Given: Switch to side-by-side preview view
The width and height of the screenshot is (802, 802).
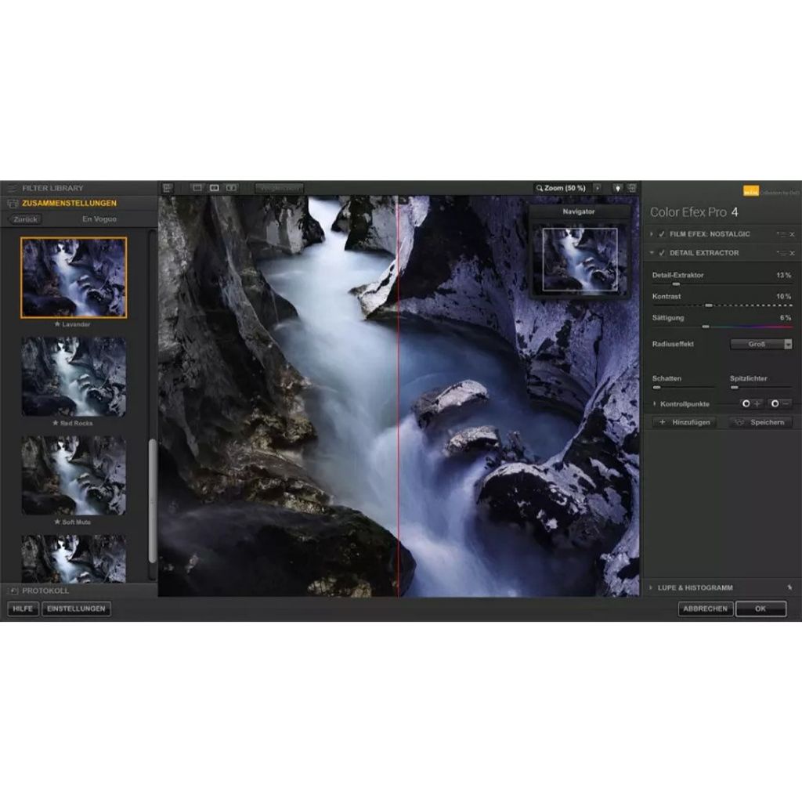Looking at the screenshot, I should (231, 188).
